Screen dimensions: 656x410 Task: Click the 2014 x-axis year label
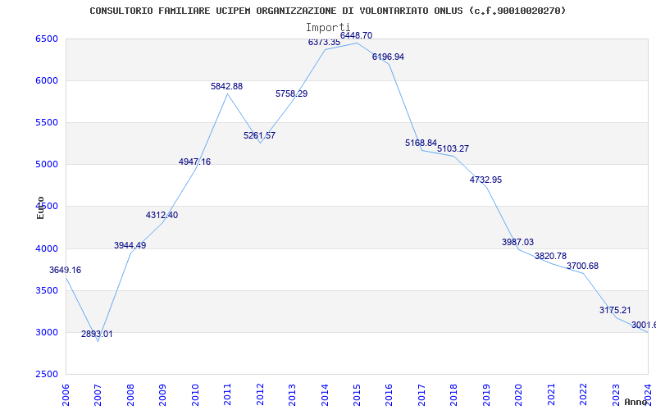tap(324, 394)
